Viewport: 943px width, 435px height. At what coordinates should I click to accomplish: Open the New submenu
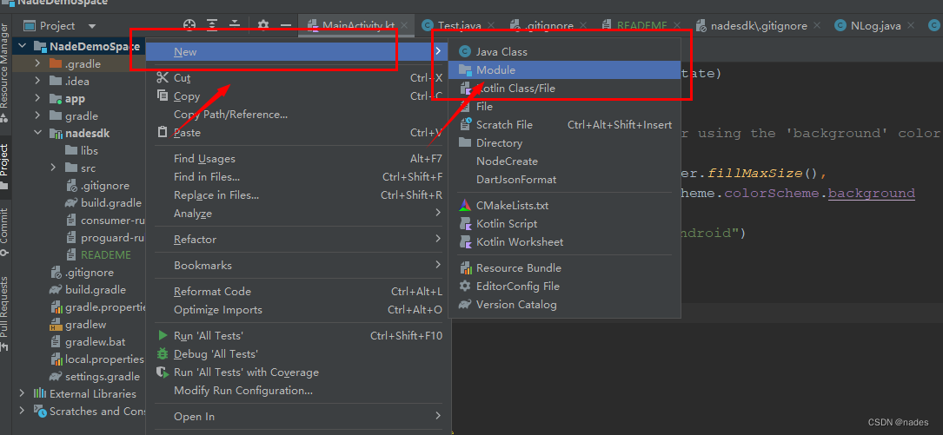pos(298,52)
